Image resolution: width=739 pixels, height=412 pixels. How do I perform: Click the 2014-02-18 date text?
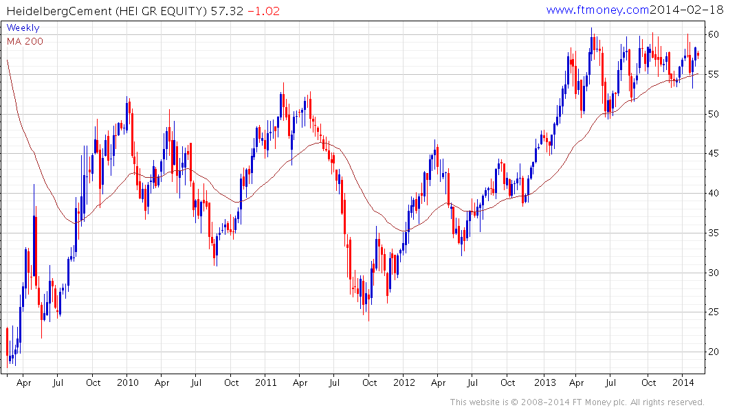(x=687, y=10)
